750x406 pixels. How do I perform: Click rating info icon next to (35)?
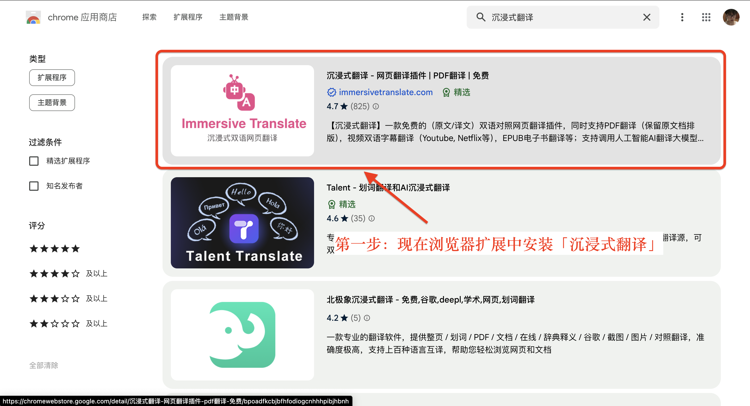coord(372,218)
